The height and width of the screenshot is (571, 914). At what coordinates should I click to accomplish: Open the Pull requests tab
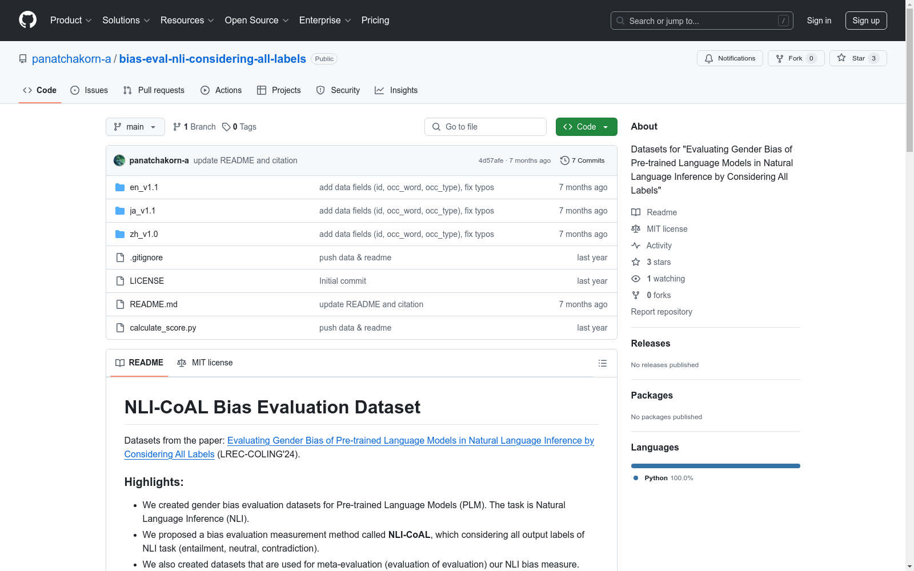point(154,90)
